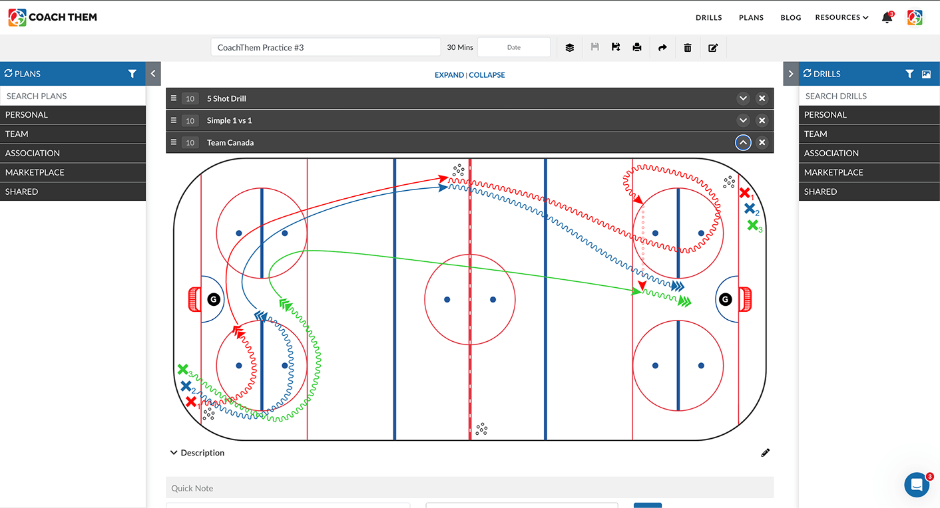
Task: Expand the 5 Shot Drill chevron
Action: [743, 98]
